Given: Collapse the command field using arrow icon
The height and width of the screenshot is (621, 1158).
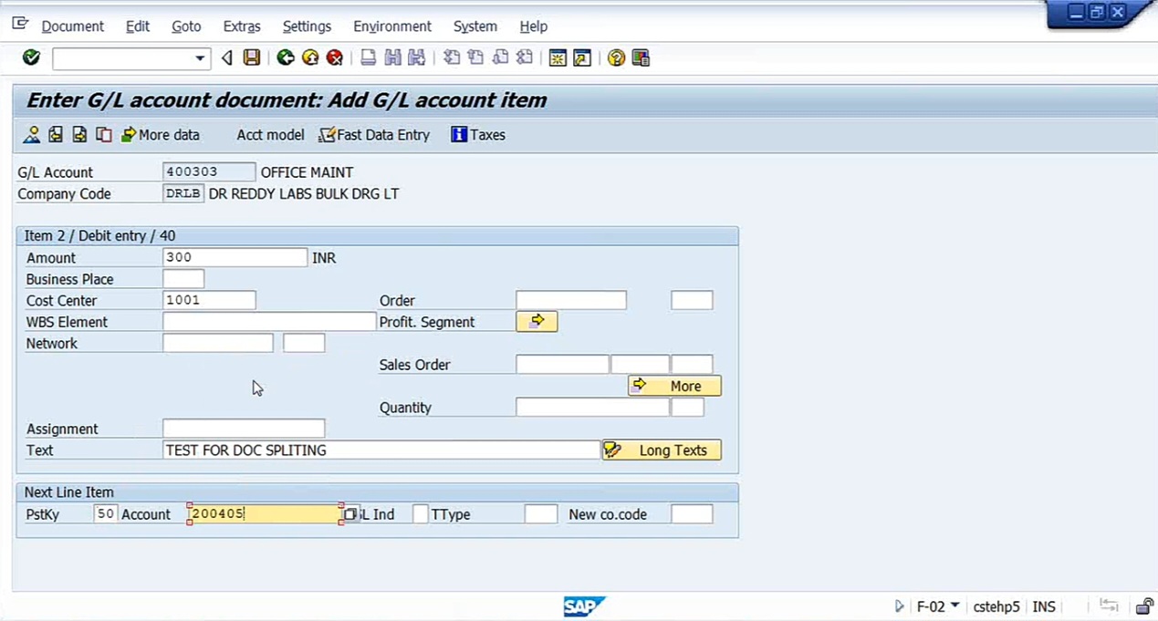Looking at the screenshot, I should click(x=227, y=58).
